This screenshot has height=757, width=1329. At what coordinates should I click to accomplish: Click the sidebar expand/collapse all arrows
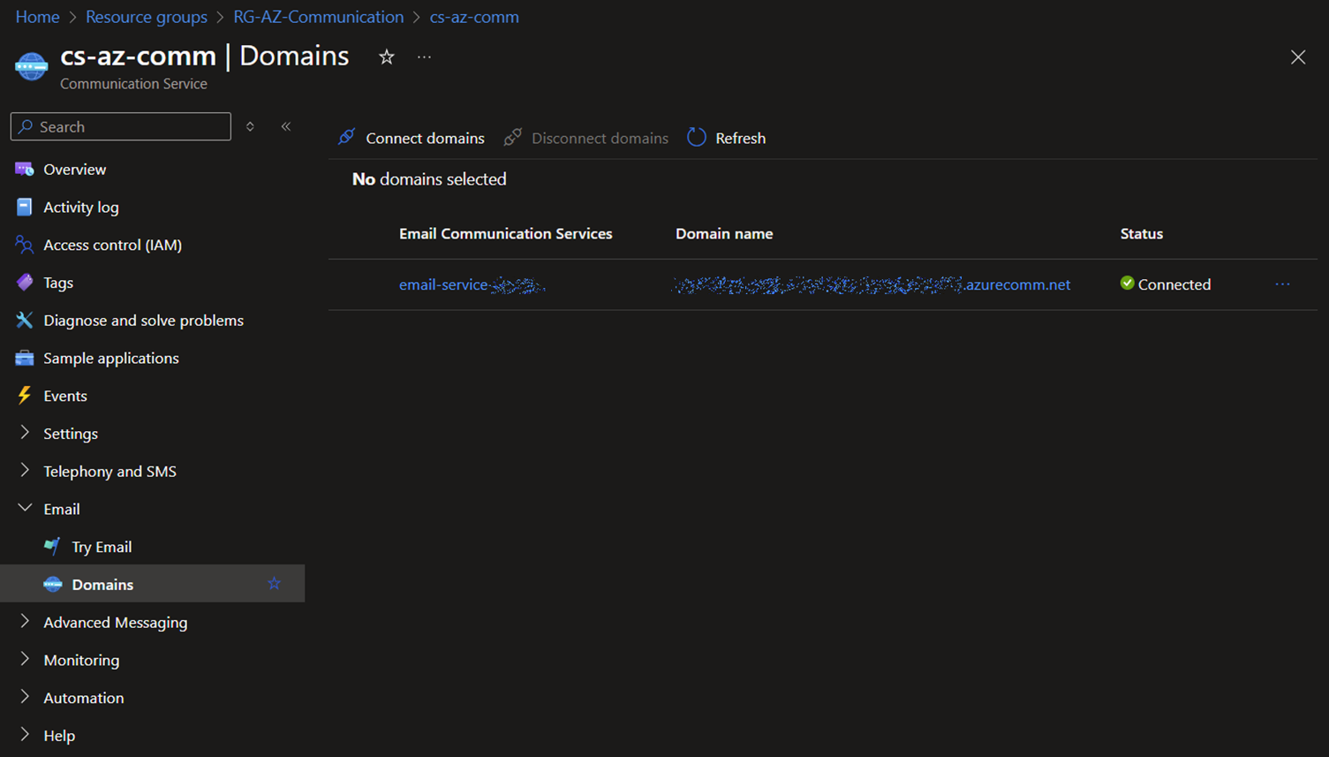point(250,126)
